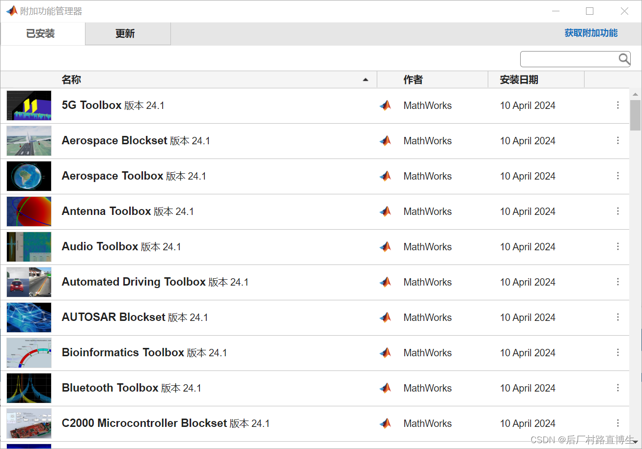Open the 获取附加功能 link
Viewport: 642px width, 449px height.
coord(591,33)
